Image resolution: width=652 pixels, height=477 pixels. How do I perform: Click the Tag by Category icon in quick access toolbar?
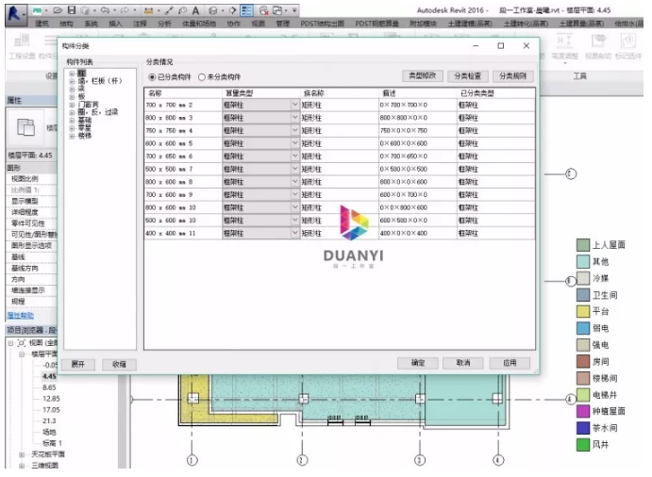[x=182, y=10]
